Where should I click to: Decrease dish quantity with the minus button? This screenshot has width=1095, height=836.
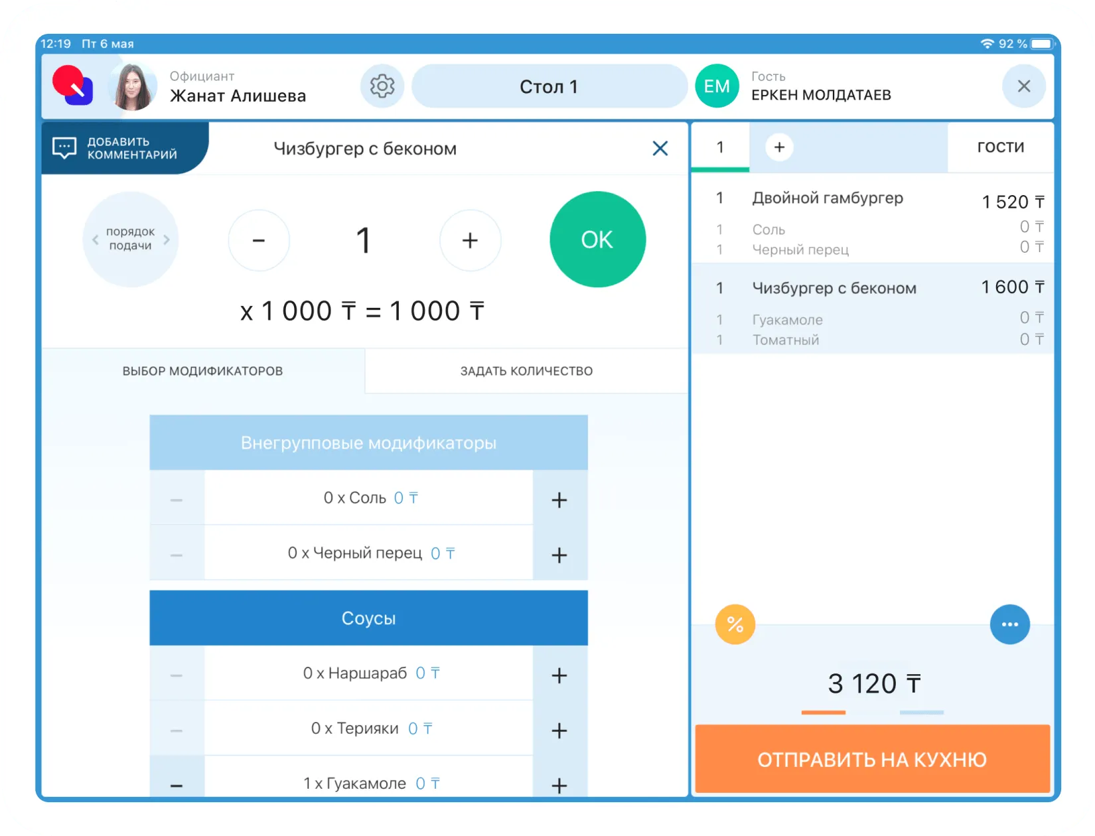tap(259, 240)
